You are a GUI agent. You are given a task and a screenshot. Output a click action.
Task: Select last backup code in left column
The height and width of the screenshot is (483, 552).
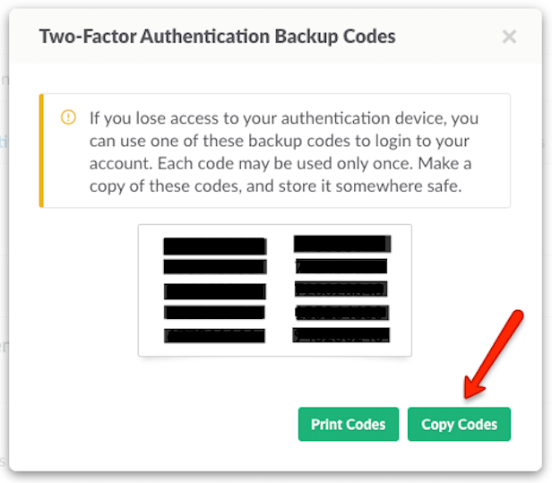[215, 335]
